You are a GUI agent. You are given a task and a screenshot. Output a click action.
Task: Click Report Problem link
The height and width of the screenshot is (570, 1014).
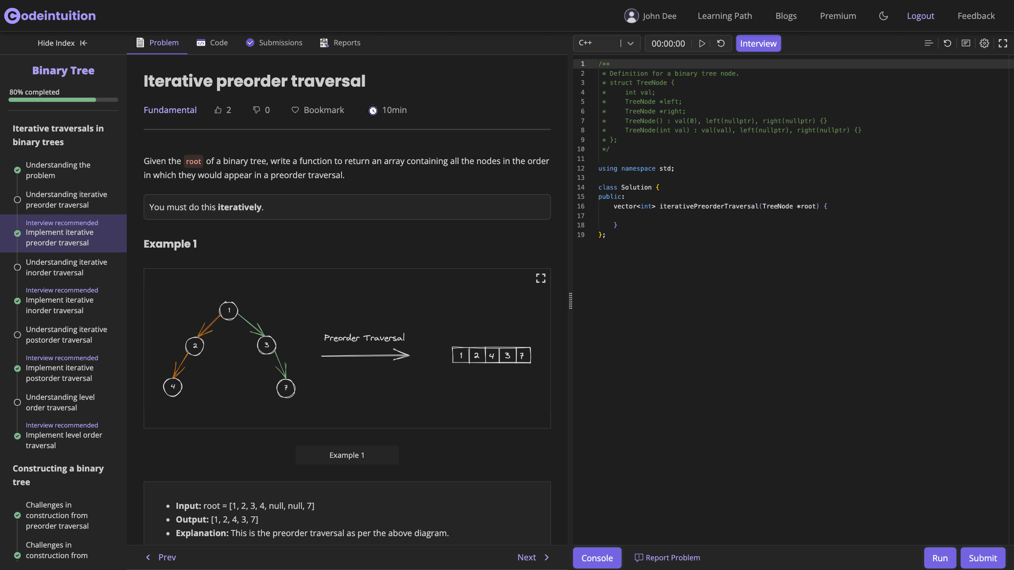coord(667,557)
